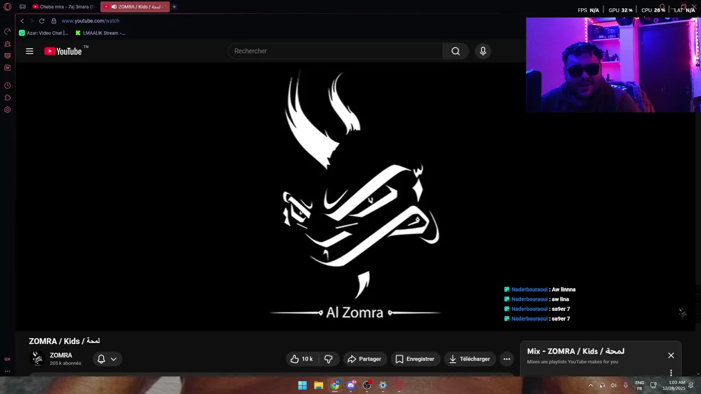This screenshot has width=701, height=394.
Task: Open the video more actions ellipsis
Action: (507, 359)
